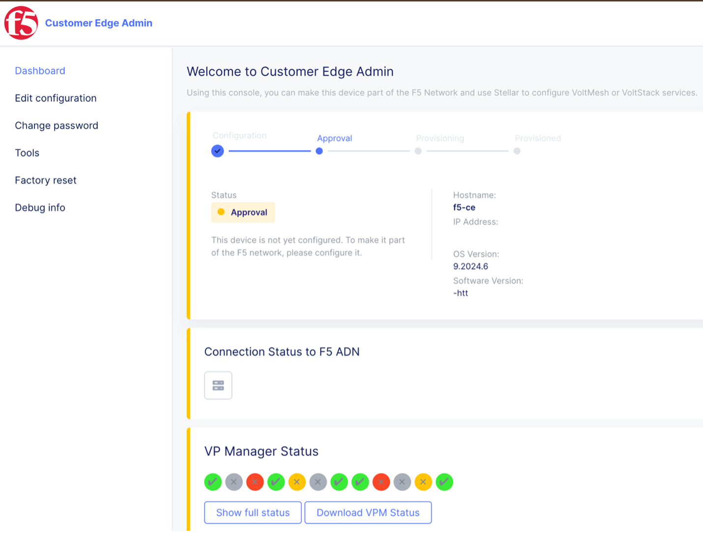Screen dimensions: 703x533
Task: Open the Change password page
Action: [57, 125]
